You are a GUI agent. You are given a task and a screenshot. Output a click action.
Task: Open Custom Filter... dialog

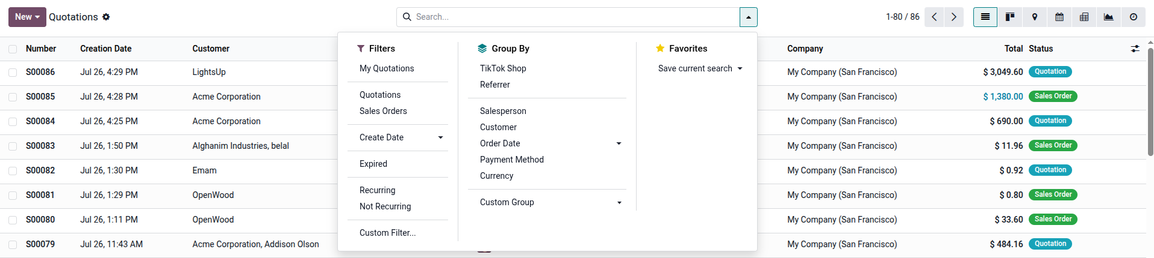pyautogui.click(x=388, y=233)
